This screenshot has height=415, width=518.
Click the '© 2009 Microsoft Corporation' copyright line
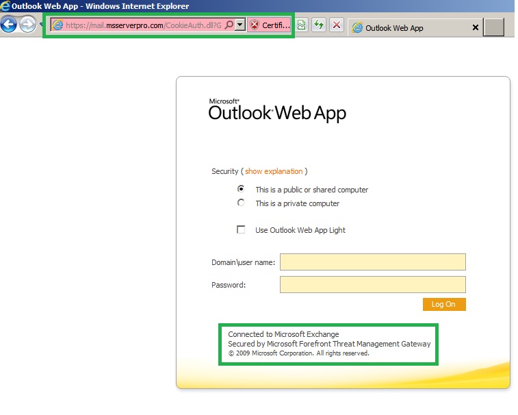[x=298, y=353]
